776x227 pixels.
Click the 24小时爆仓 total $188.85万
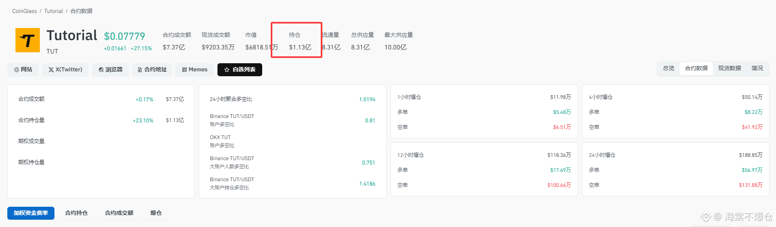(x=750, y=155)
